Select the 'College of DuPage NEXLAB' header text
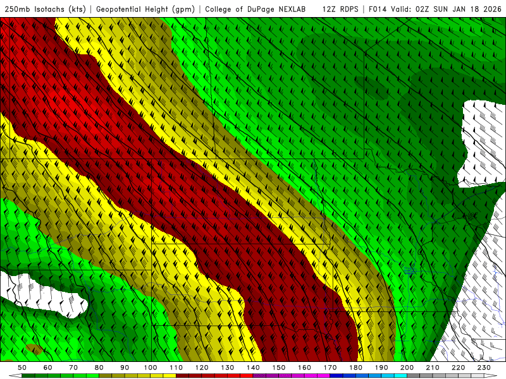This screenshot has width=506, height=379. (256, 9)
